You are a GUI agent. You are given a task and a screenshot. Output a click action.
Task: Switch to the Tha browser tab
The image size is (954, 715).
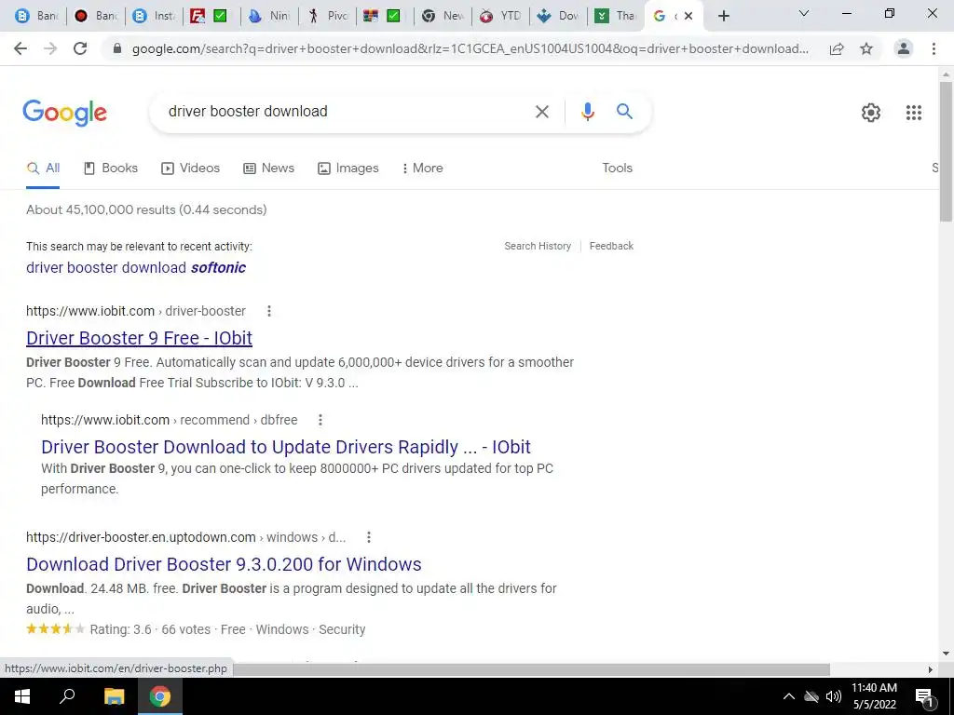(x=617, y=16)
